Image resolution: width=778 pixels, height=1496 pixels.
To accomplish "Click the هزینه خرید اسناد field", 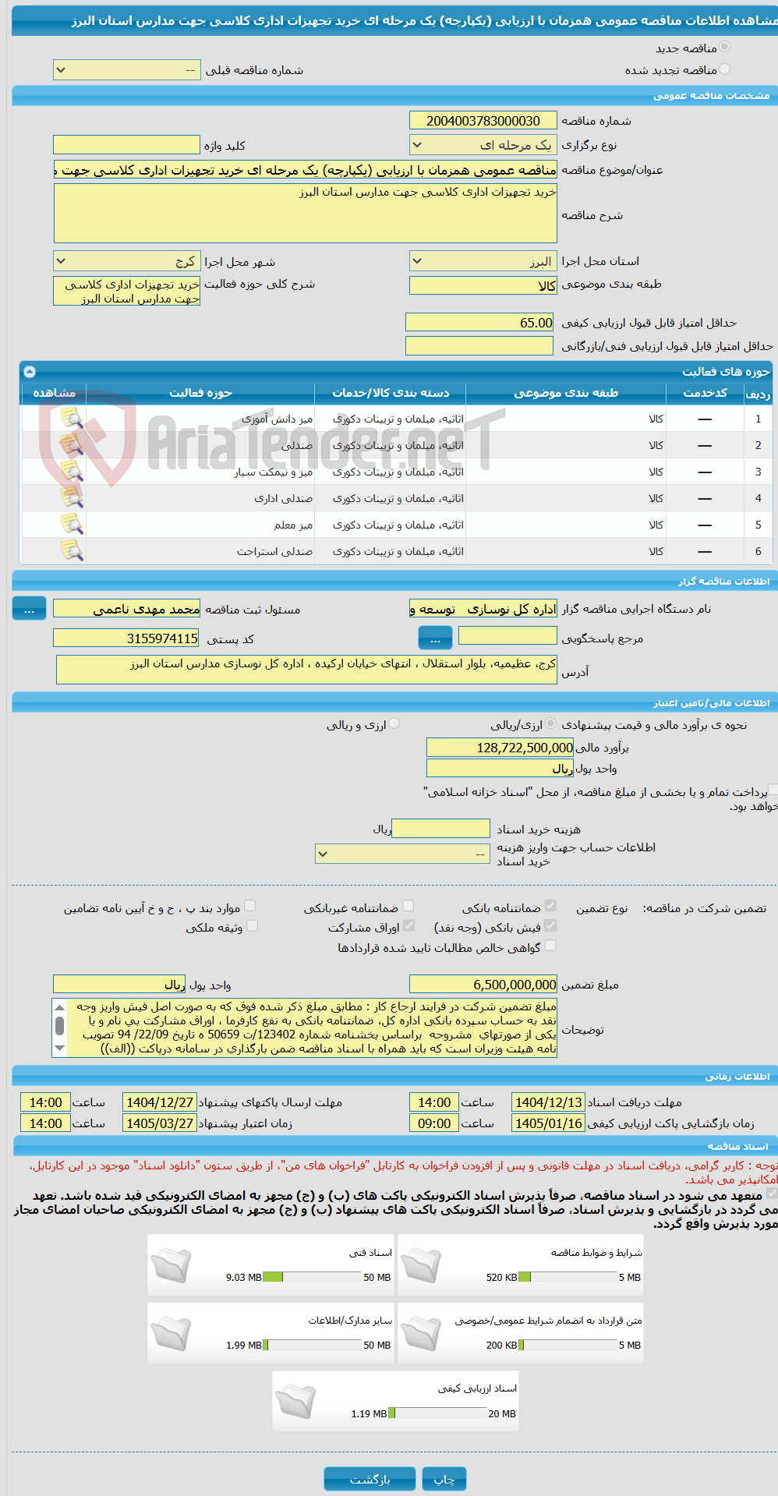I will 440,829.
